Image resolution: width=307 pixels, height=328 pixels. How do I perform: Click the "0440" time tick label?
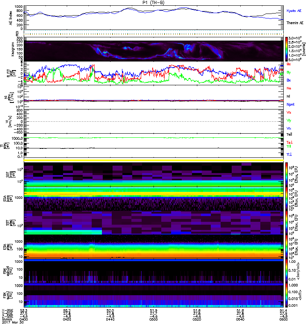pos(110,319)
